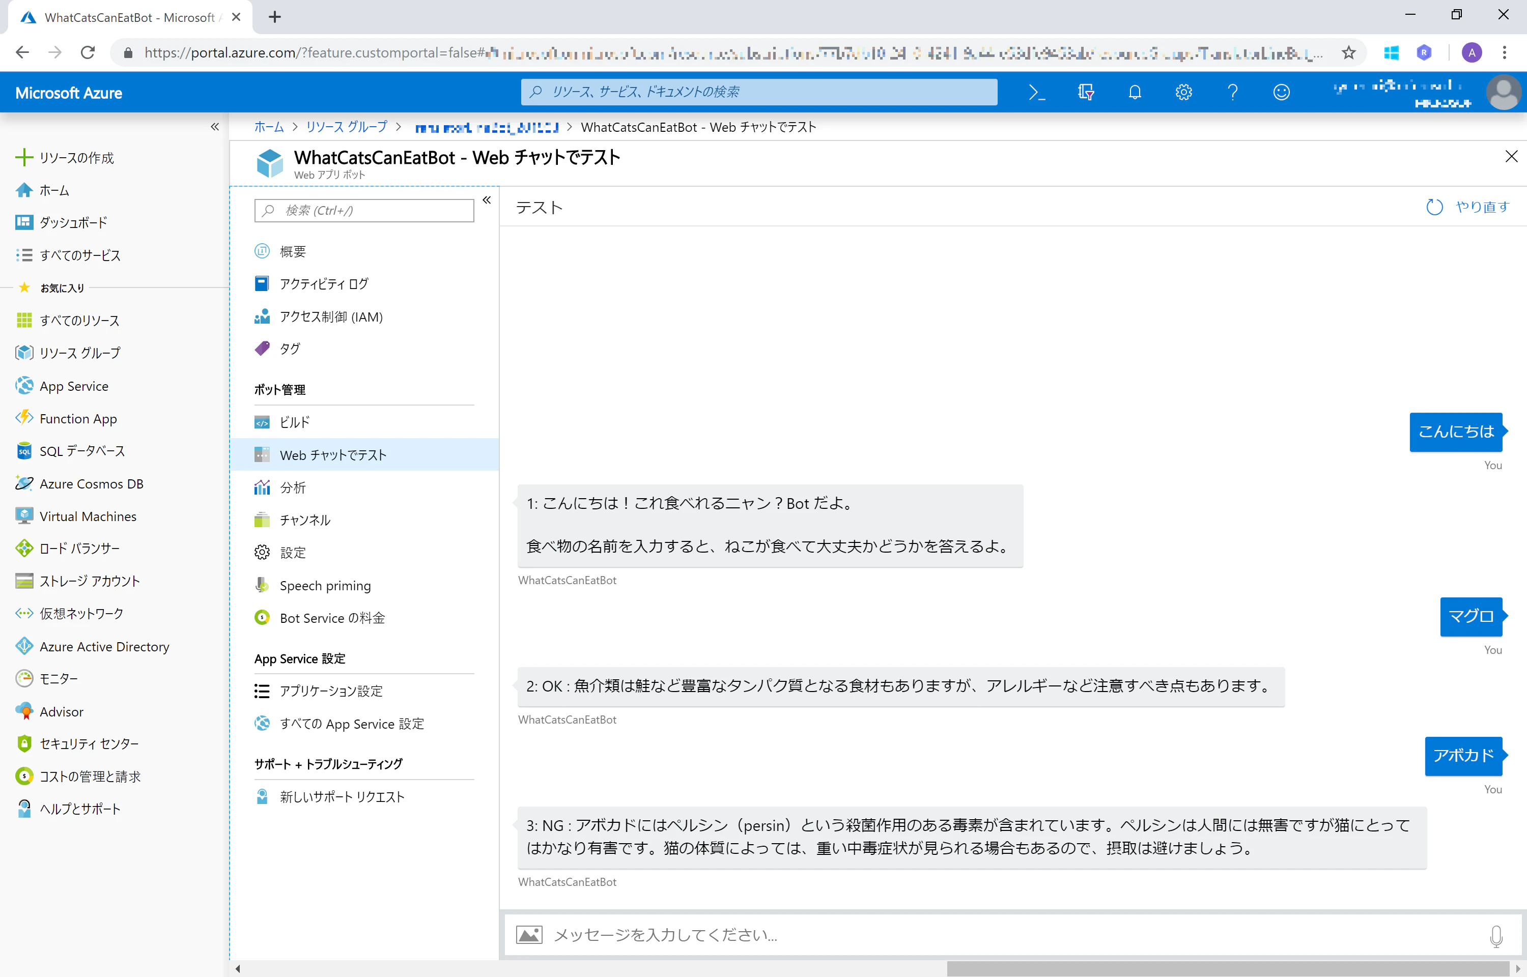
Task: Open 分析 menu item
Action: point(364,487)
